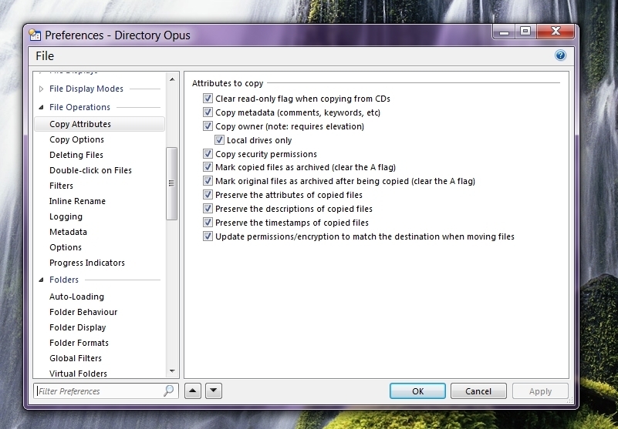This screenshot has height=429, width=618.
Task: Toggle Mark original files as archived after copy
Action: [x=208, y=181]
